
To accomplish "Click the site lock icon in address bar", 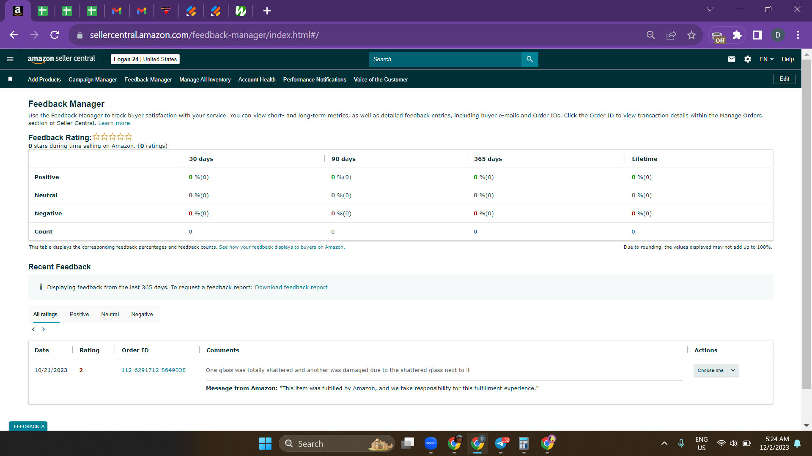I will [x=80, y=35].
